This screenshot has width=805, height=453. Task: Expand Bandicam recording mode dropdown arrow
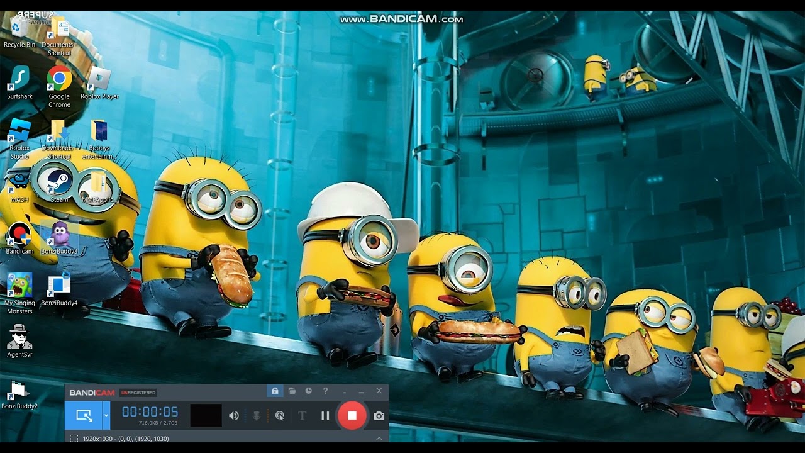point(106,415)
